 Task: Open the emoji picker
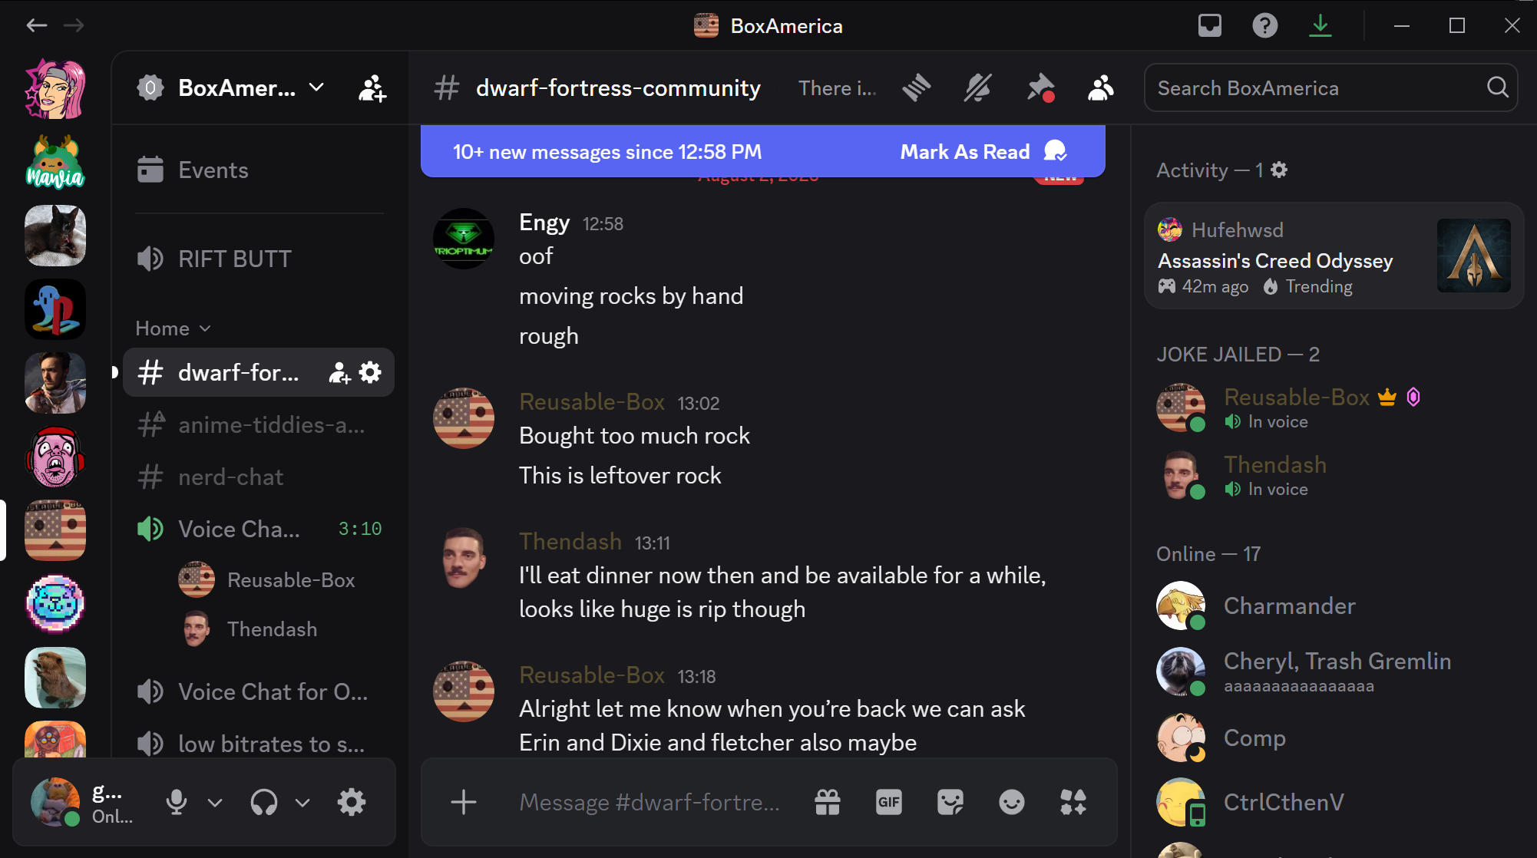[1012, 802]
